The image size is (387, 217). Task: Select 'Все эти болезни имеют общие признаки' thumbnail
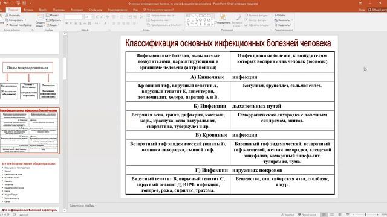point(29,181)
